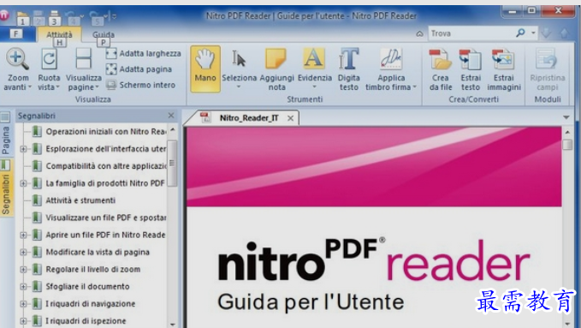Expand Aprire un file PDF bookmark
The height and width of the screenshot is (328, 581).
pyautogui.click(x=23, y=235)
